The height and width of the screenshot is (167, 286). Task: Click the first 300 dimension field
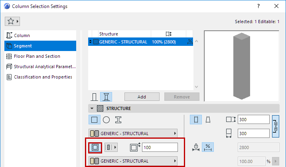(x=254, y=120)
